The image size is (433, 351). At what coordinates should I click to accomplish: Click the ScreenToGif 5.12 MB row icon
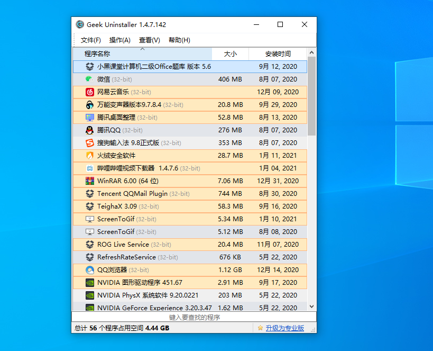(90, 232)
